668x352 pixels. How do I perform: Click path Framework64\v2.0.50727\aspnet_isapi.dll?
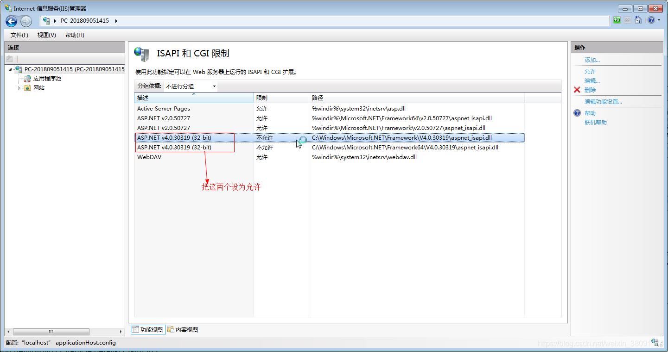pyautogui.click(x=402, y=118)
